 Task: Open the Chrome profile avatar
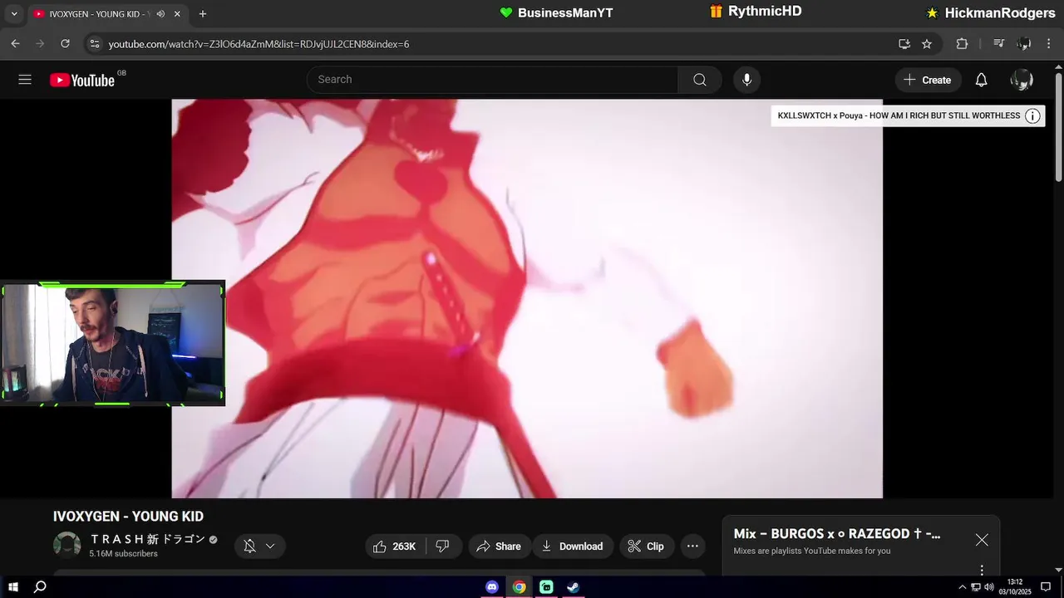pos(1024,43)
